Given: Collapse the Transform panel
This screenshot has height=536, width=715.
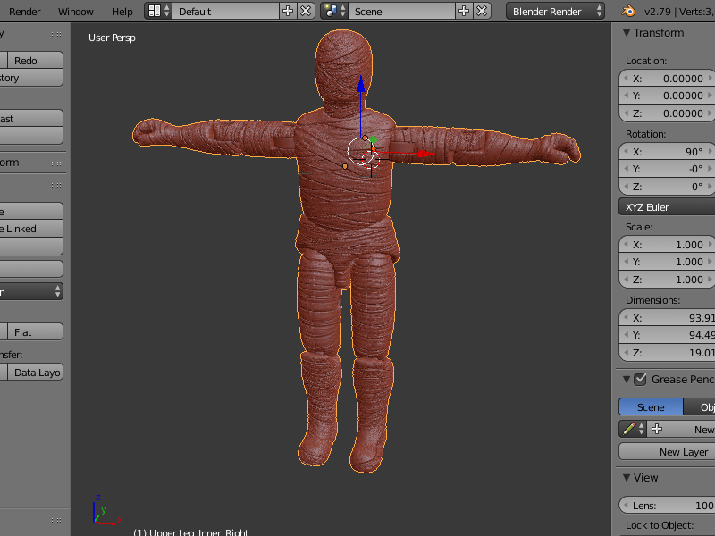Looking at the screenshot, I should pos(627,33).
